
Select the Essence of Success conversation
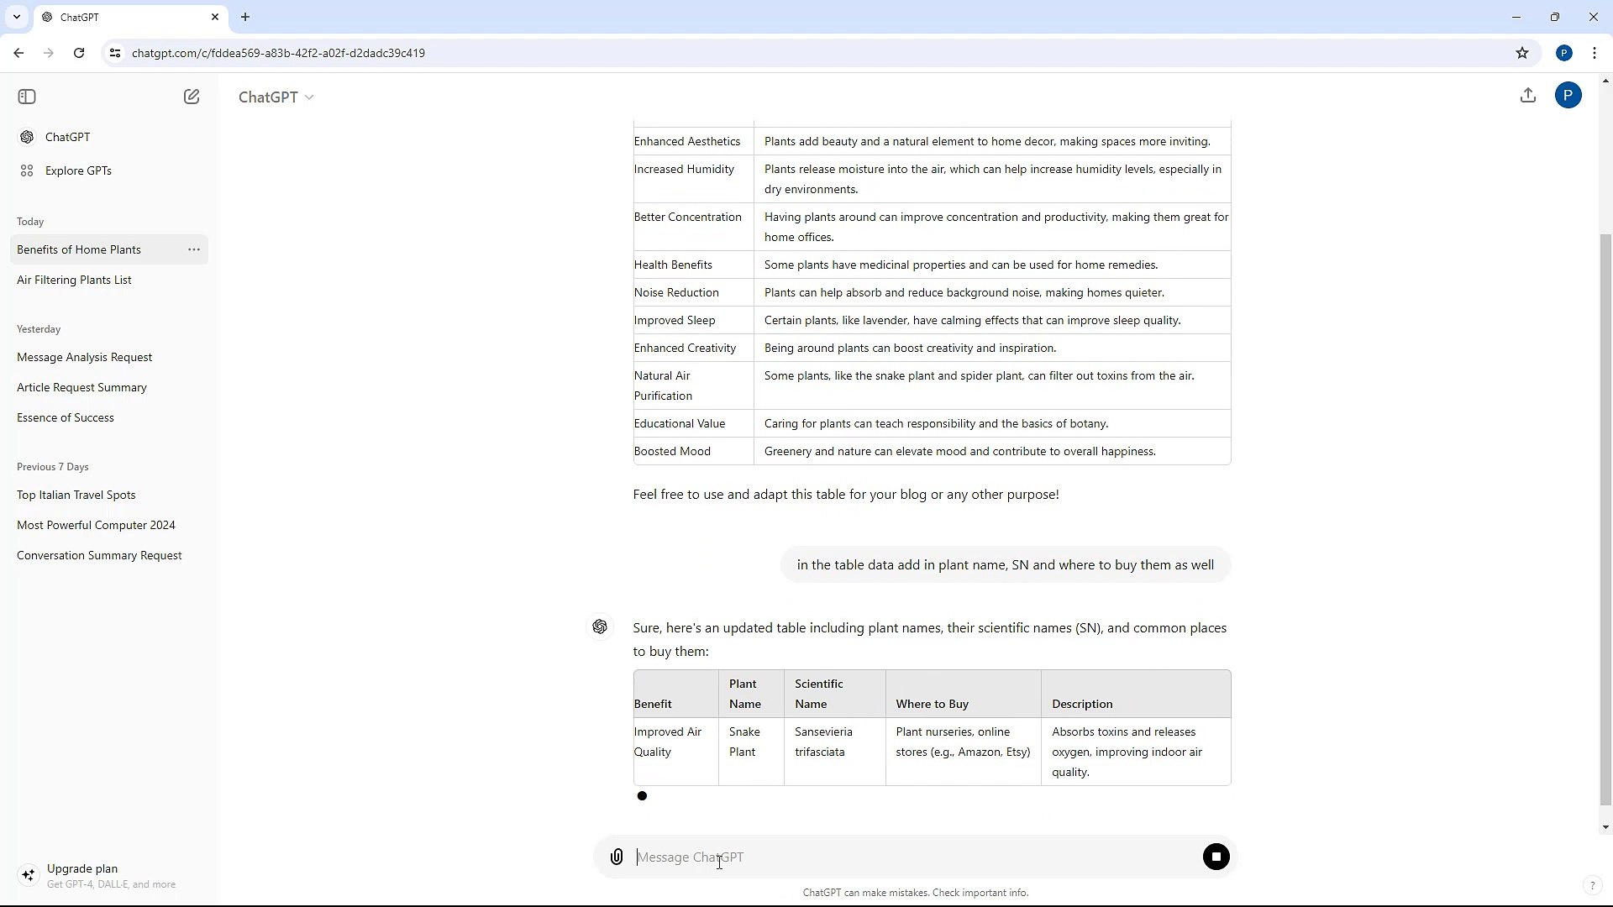66,417
